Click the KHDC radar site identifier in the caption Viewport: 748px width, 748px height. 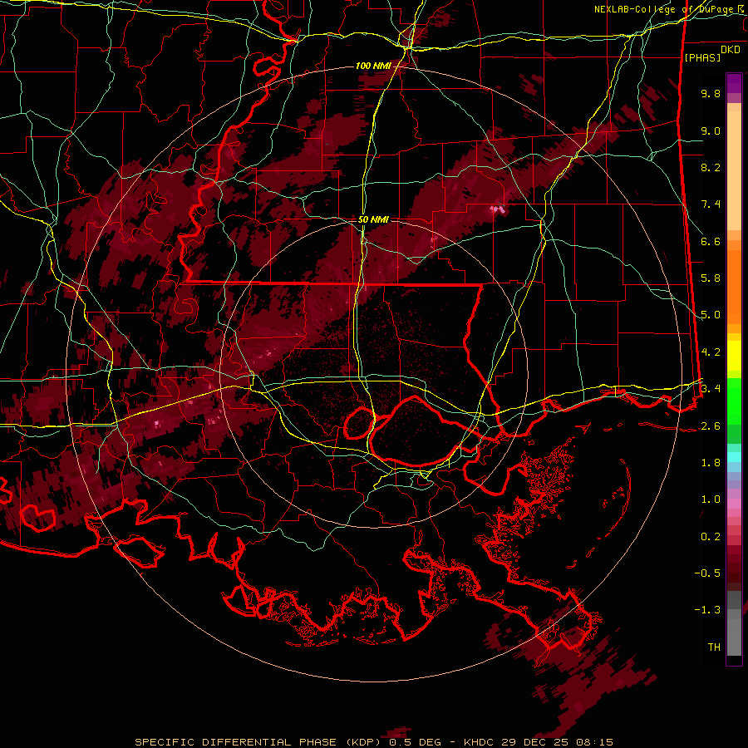(480, 742)
